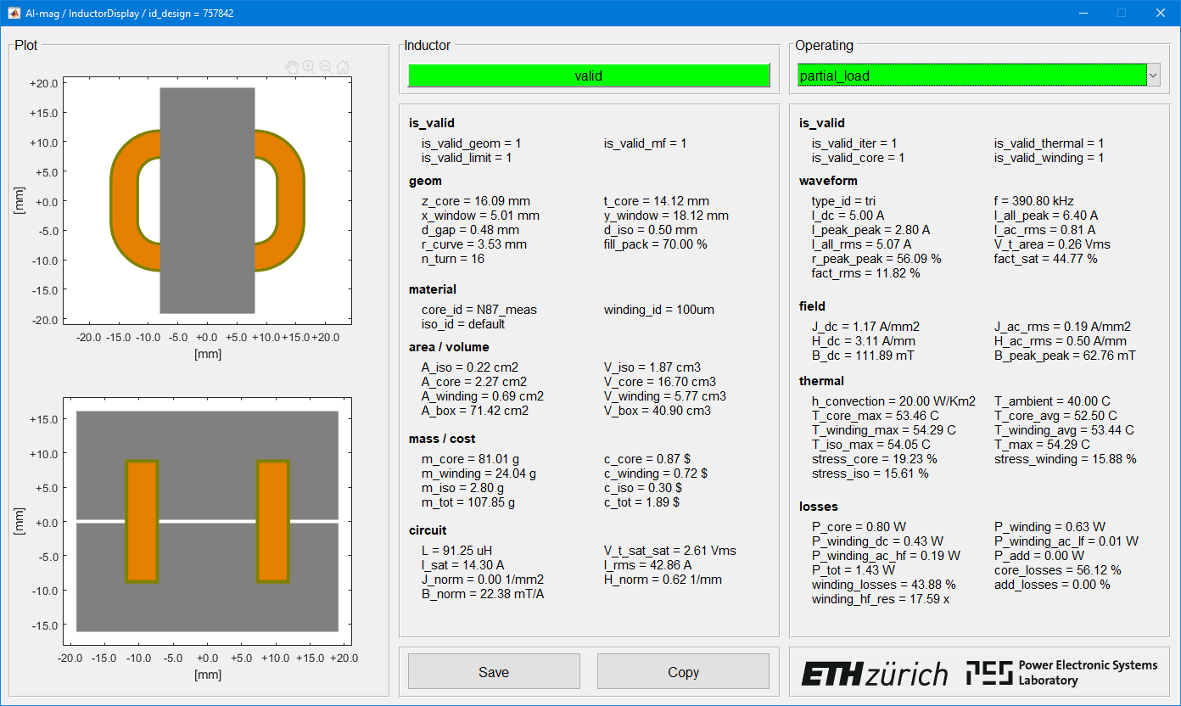This screenshot has width=1181, height=706.
Task: Select the zoom out magnifier tool
Action: coord(326,66)
